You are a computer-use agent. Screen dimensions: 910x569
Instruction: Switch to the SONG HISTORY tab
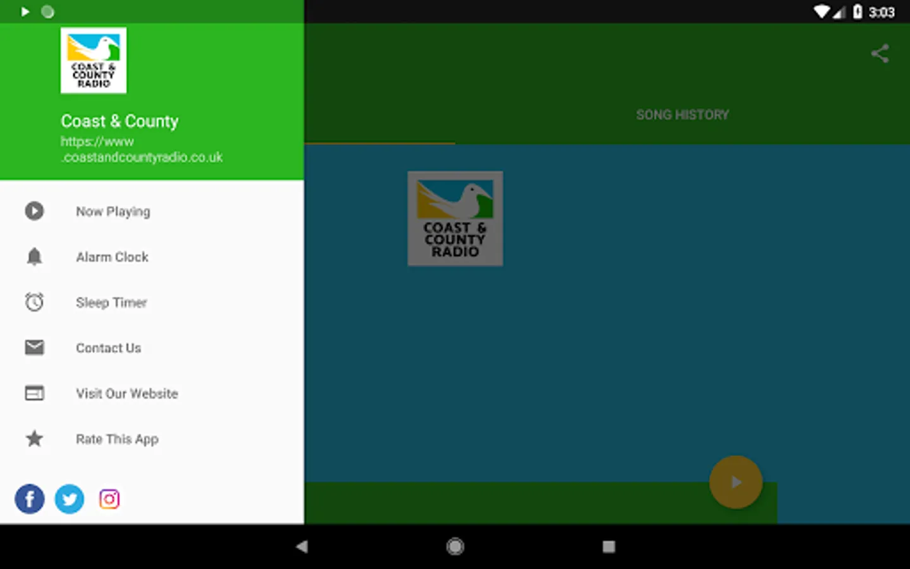[x=682, y=114]
